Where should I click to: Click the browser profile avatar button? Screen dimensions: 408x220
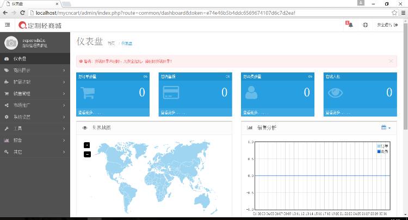(361, 3)
